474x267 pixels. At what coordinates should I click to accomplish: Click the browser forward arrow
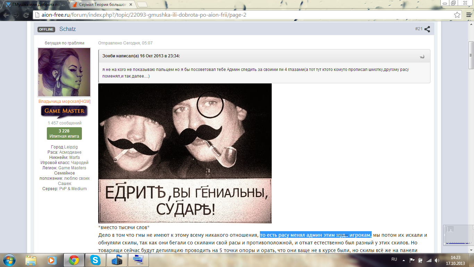[x=16, y=15]
